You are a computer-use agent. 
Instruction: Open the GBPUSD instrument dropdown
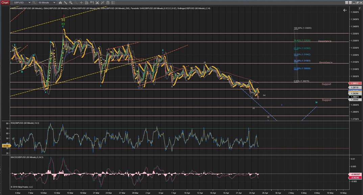[x=22, y=2]
